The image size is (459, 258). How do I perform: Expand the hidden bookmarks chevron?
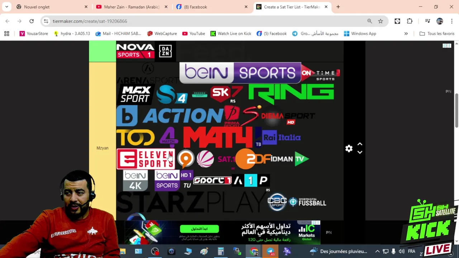(x=406, y=33)
